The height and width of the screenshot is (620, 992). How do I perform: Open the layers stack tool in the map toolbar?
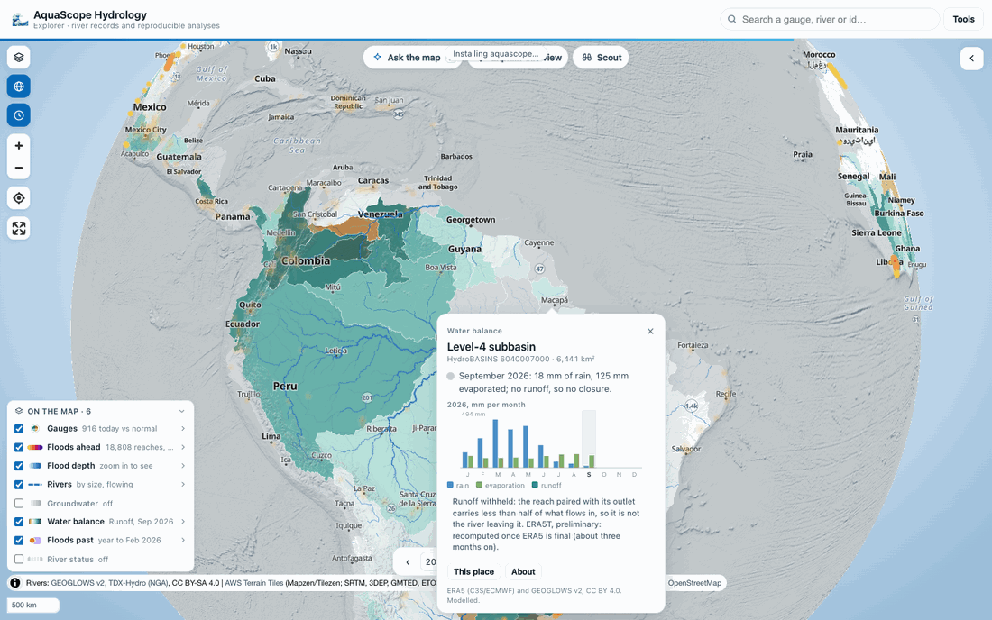[x=19, y=58]
